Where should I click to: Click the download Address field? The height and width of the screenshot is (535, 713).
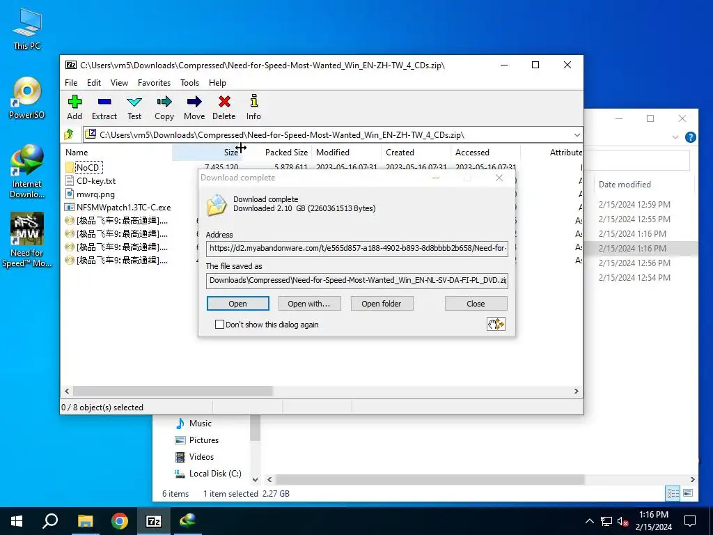pyautogui.click(x=357, y=249)
